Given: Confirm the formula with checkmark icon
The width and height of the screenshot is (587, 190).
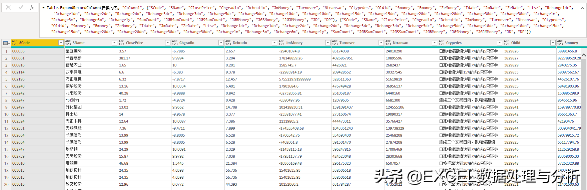Looking at the screenshot, I should (x=21, y=7).
